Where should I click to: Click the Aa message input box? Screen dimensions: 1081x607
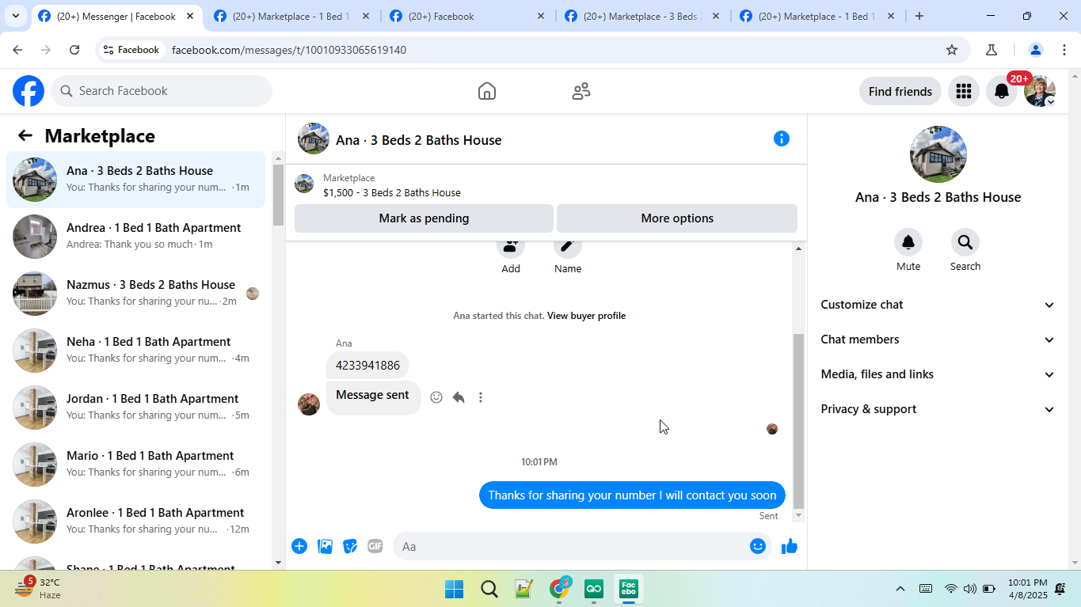coord(570,546)
